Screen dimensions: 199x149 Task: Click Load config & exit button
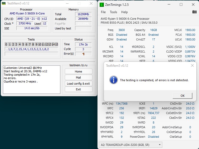(79, 84)
